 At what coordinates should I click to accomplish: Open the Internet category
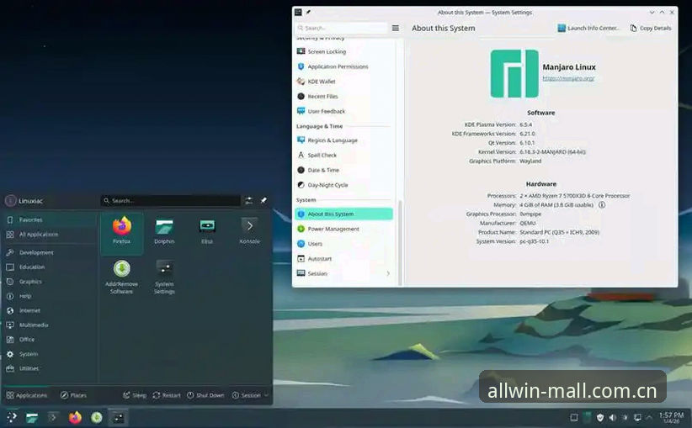[49, 311]
